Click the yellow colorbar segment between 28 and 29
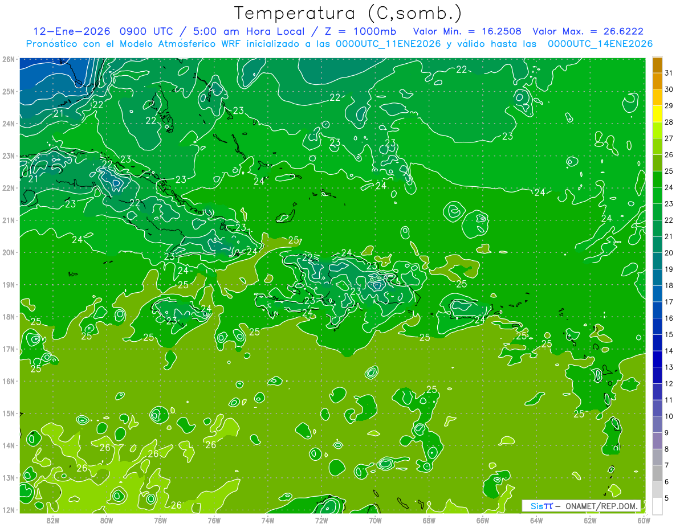684x528 pixels. (657, 114)
